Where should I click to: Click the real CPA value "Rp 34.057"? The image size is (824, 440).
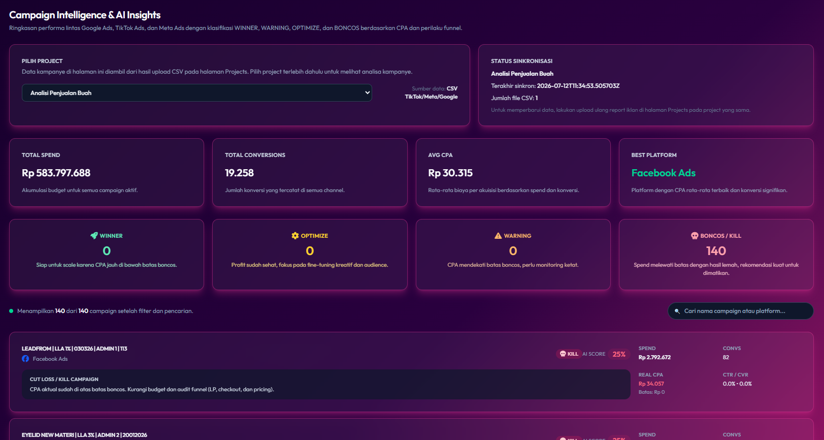651,384
